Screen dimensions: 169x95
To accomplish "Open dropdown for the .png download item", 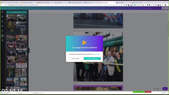I will coord(44,93).
